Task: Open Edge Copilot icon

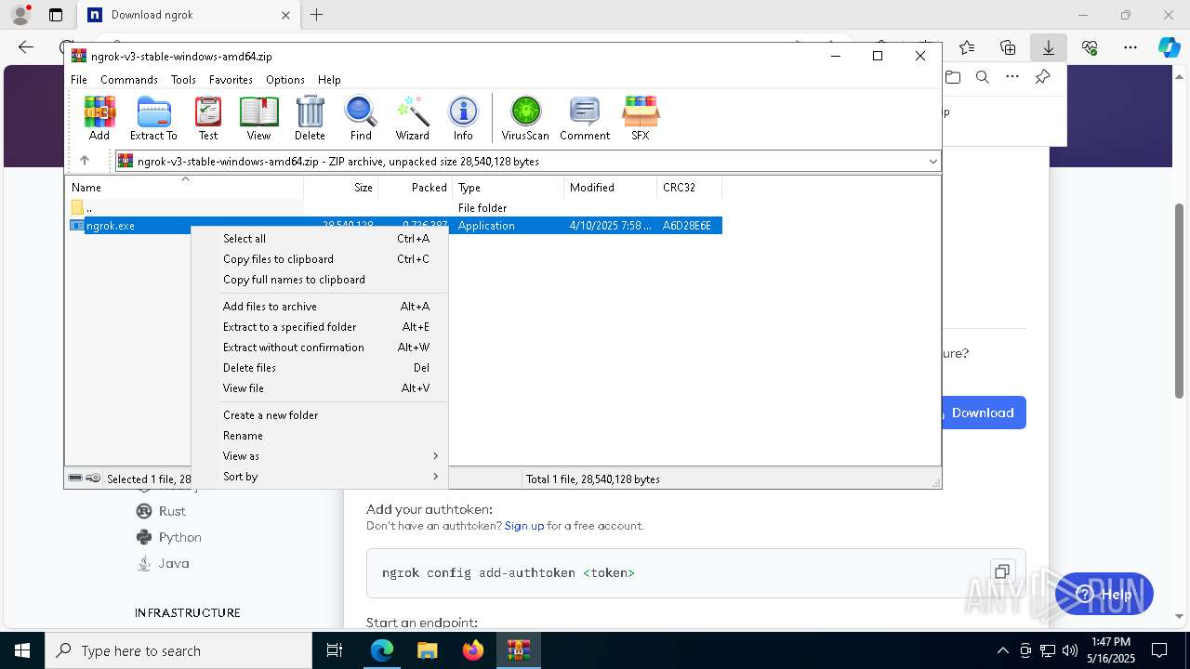Action: 1169,47
